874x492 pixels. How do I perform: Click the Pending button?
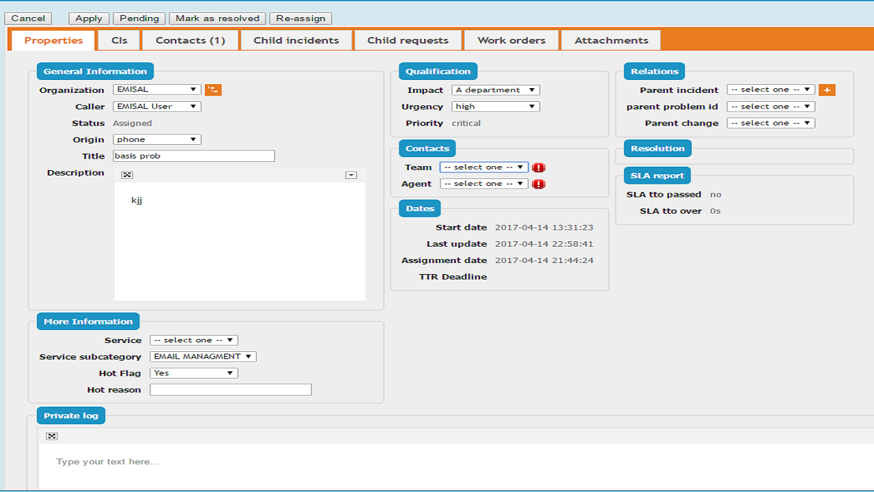pos(139,18)
